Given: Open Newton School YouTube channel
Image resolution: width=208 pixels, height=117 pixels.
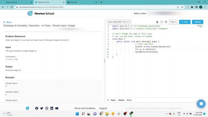Looking at the screenshot, I should click(57, 108).
